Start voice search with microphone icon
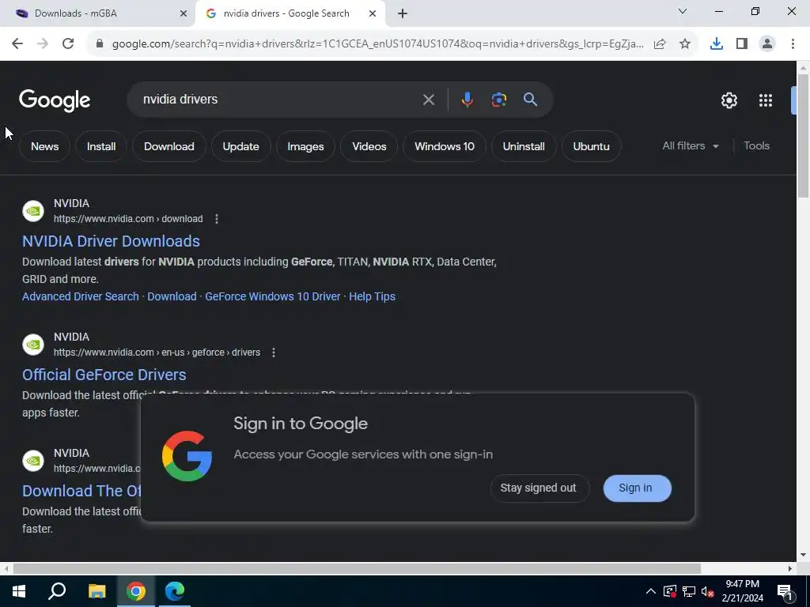 click(467, 100)
